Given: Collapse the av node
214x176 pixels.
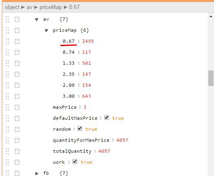Looking at the screenshot, I should pyautogui.click(x=37, y=20).
